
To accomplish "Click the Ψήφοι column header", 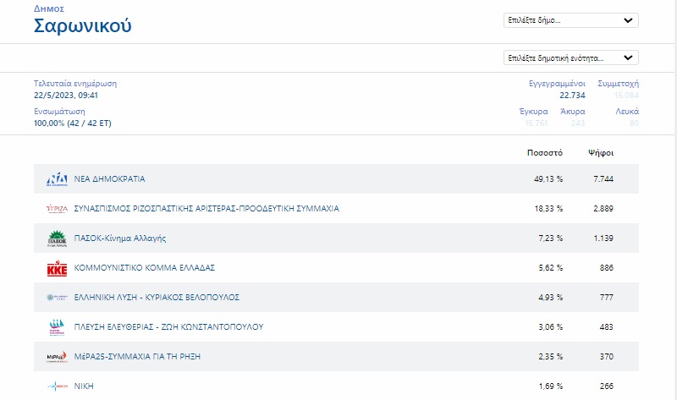I will click(x=601, y=153).
